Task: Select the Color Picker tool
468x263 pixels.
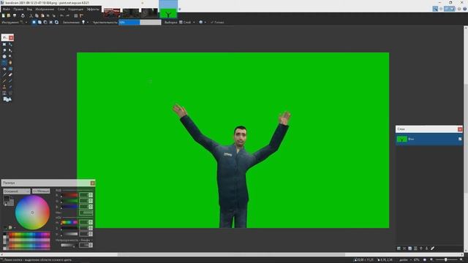Action: [10, 81]
